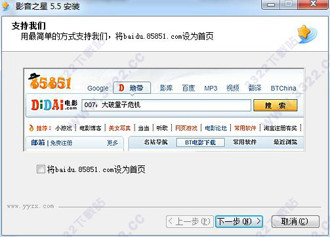Image resolution: width=330 pixels, height=237 pixels.
Task: Click the 支持我们 heading text
Action: [x=29, y=26]
